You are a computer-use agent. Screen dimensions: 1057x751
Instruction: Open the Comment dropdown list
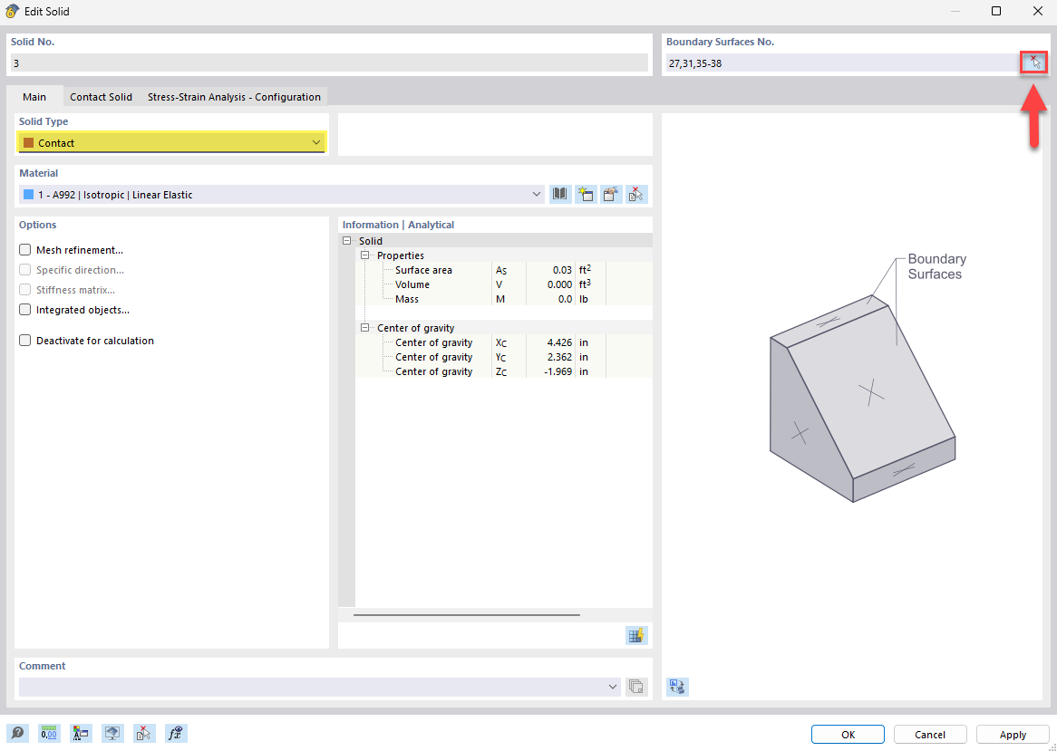(x=612, y=687)
